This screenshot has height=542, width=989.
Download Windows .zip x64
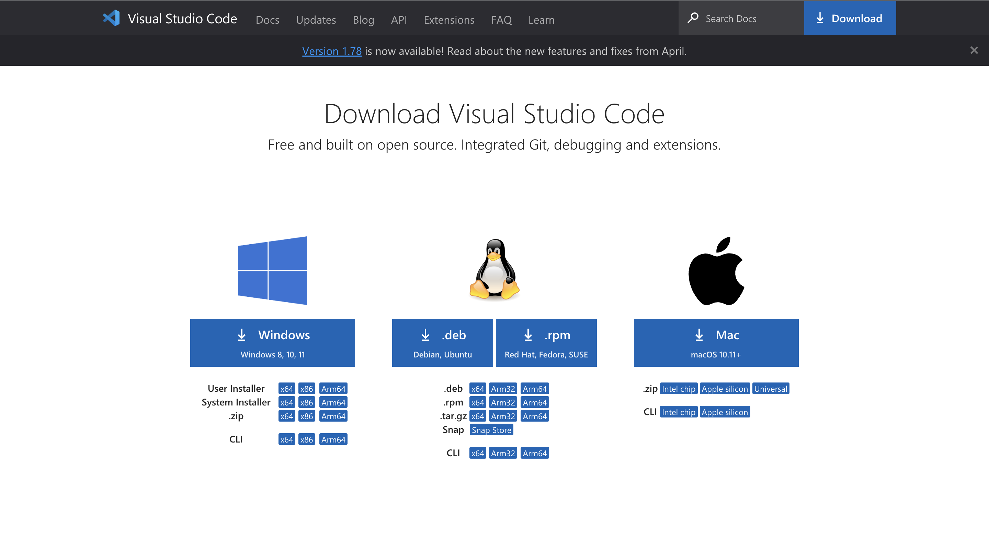287,416
